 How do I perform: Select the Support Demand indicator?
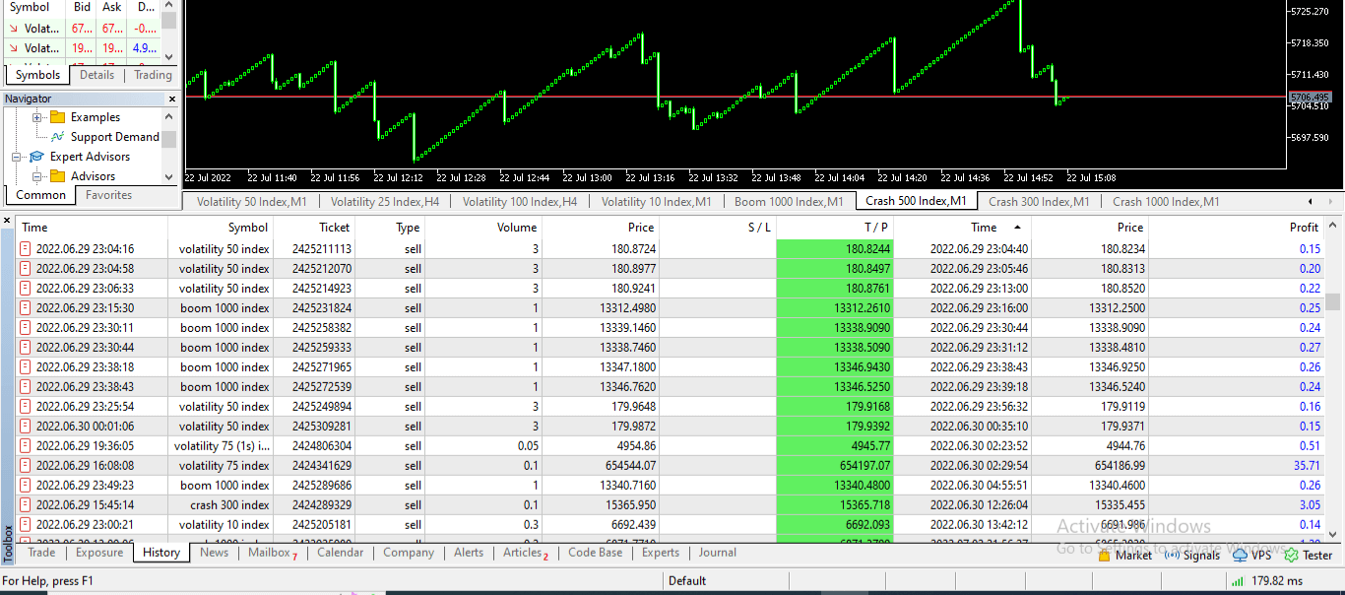click(114, 137)
